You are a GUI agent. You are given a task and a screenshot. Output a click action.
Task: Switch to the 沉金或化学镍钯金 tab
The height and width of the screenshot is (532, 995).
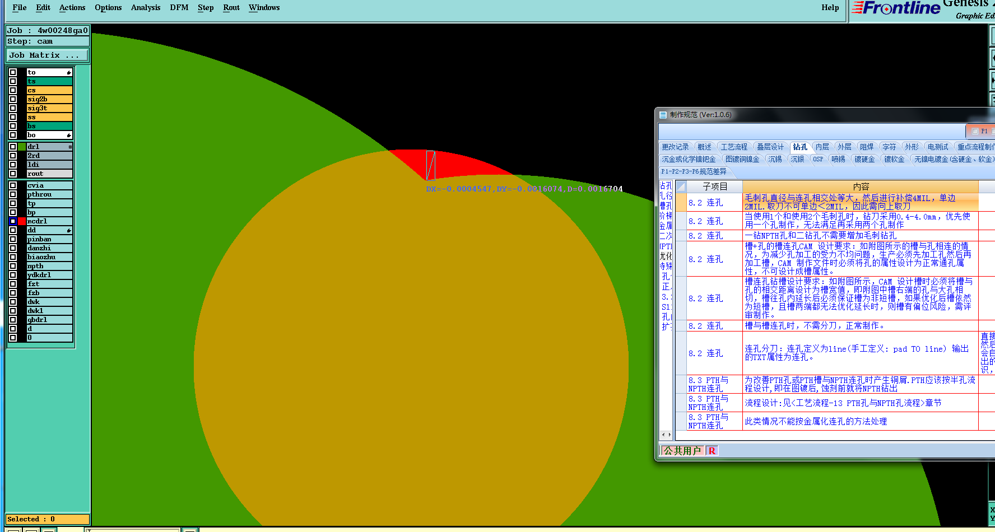(x=689, y=159)
